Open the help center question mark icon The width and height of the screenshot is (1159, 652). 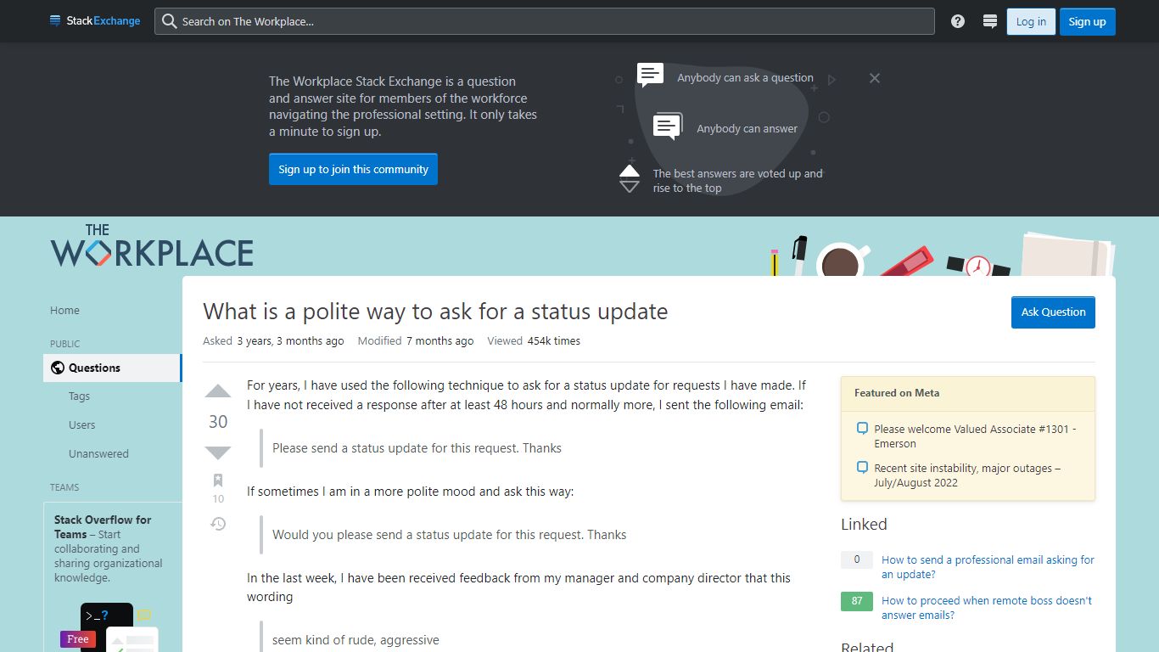pyautogui.click(x=958, y=21)
